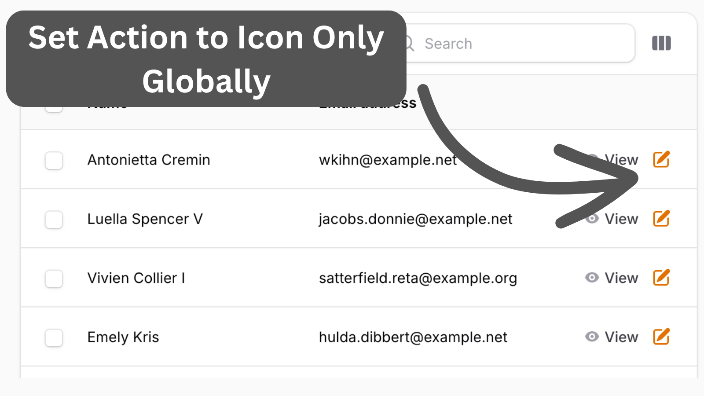Open View for Antonietta Cremin

621,160
